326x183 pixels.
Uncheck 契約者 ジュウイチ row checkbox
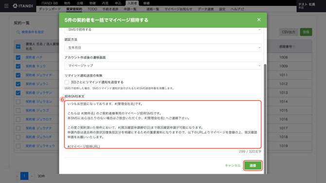coord(18,75)
